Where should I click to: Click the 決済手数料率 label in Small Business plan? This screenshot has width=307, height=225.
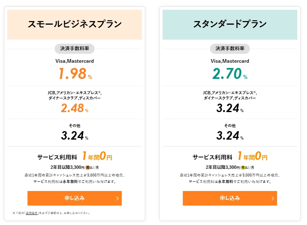click(74, 49)
